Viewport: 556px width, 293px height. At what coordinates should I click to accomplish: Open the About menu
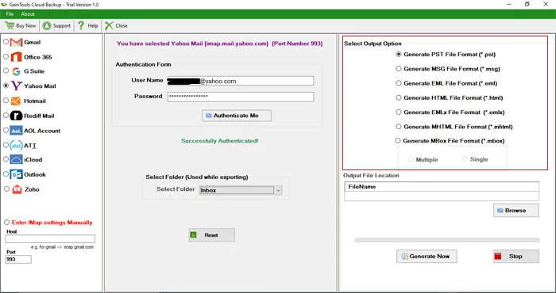point(28,14)
